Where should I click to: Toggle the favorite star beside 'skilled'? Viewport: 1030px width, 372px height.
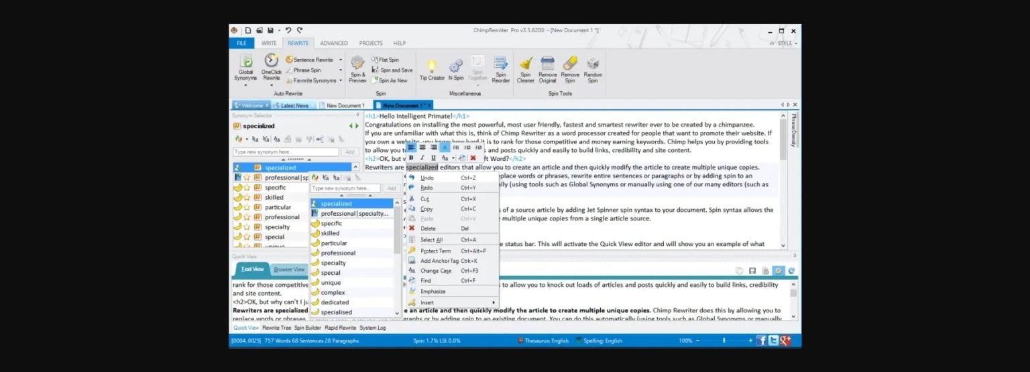(247, 198)
